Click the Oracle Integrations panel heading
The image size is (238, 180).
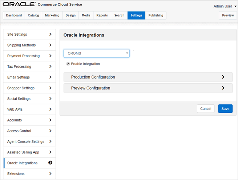click(84, 35)
